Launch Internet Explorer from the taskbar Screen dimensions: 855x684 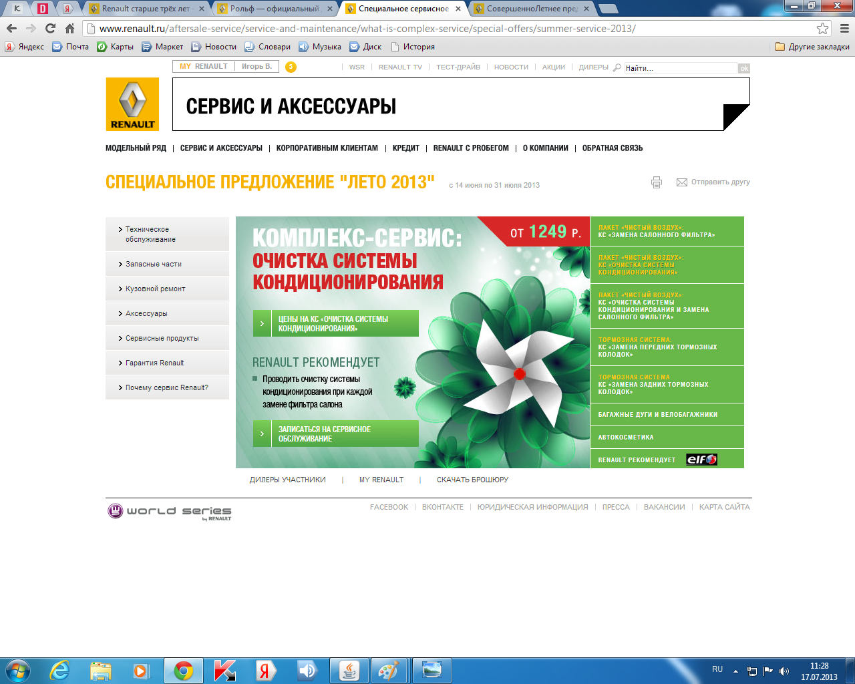pos(60,670)
